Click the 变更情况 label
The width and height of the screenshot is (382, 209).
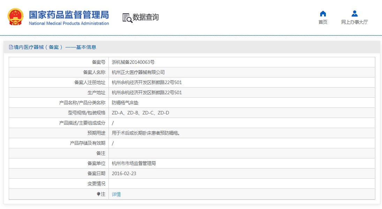(x=97, y=184)
